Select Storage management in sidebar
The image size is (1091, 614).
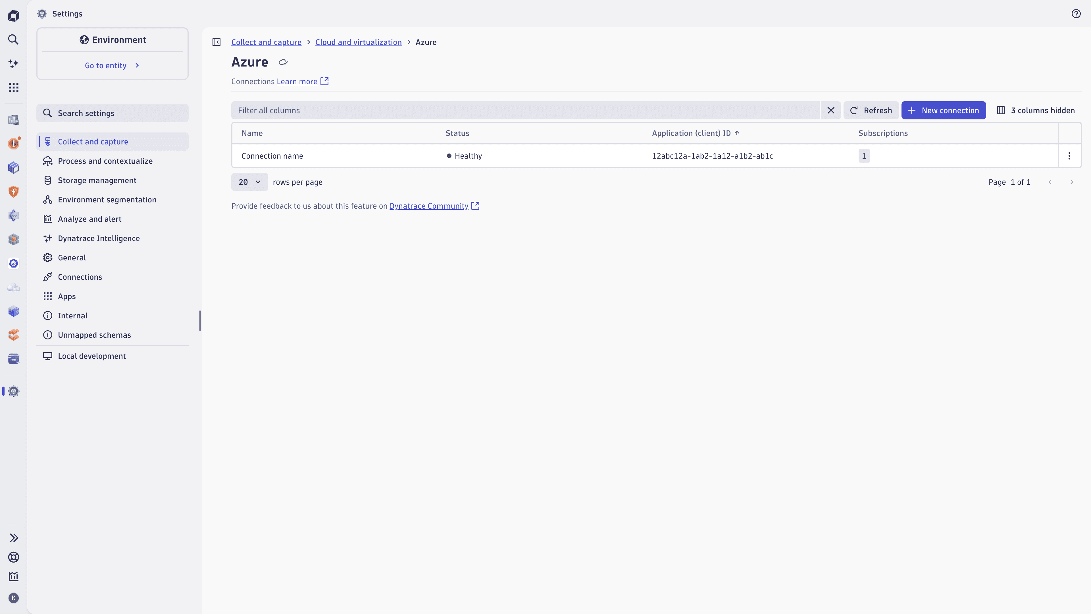(112, 180)
